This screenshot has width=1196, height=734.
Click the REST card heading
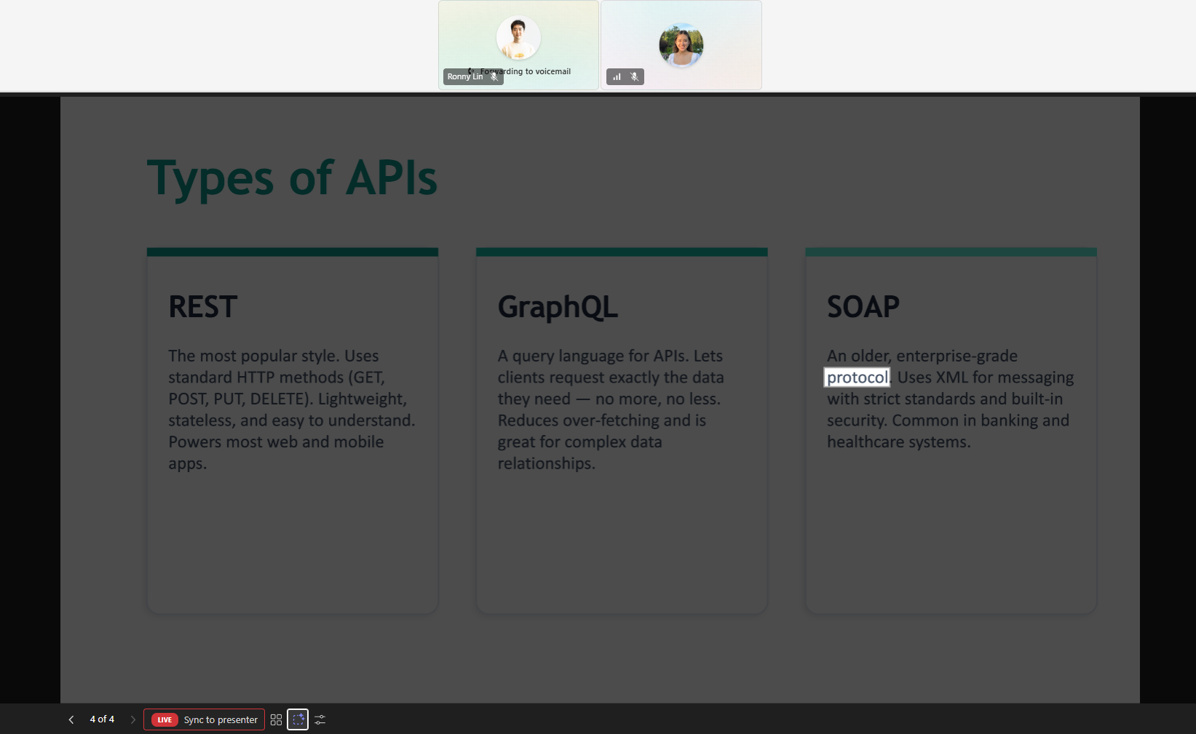pos(203,307)
